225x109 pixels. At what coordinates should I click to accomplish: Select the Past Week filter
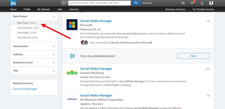tap(27, 33)
